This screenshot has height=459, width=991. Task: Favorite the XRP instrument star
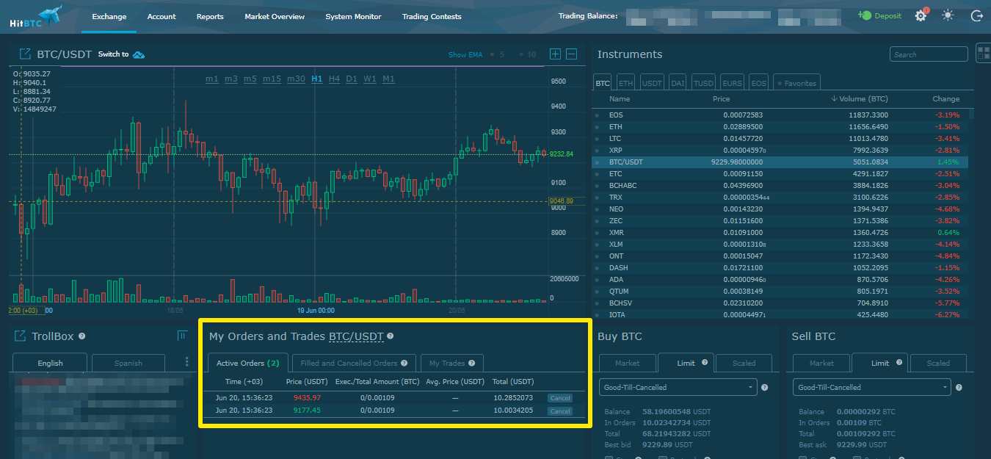597,151
